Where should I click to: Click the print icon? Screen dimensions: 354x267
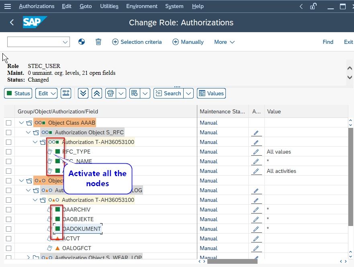pyautogui.click(x=110, y=93)
